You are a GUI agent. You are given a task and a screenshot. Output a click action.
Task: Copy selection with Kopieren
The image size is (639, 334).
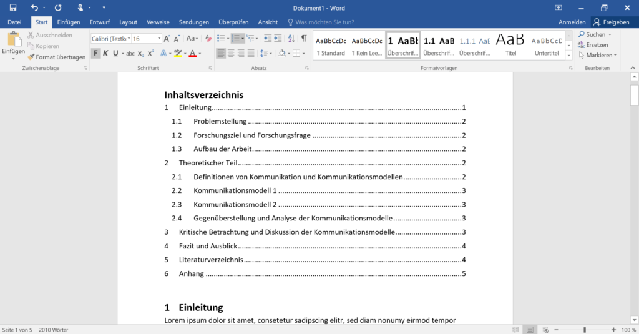point(43,46)
